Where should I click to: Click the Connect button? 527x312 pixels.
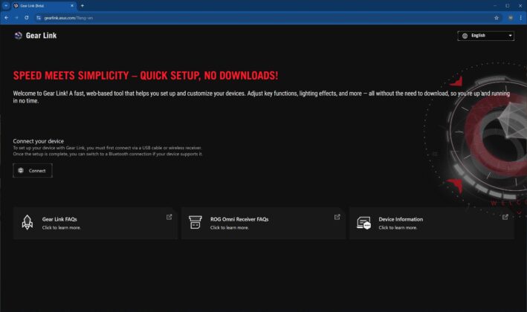coord(33,171)
